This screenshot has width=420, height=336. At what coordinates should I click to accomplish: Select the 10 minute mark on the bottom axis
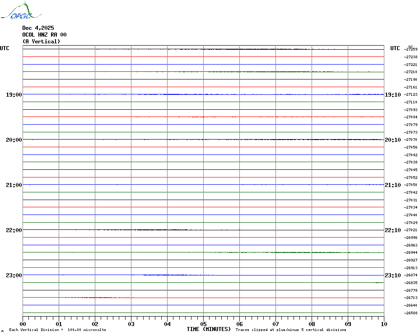tap(383, 324)
